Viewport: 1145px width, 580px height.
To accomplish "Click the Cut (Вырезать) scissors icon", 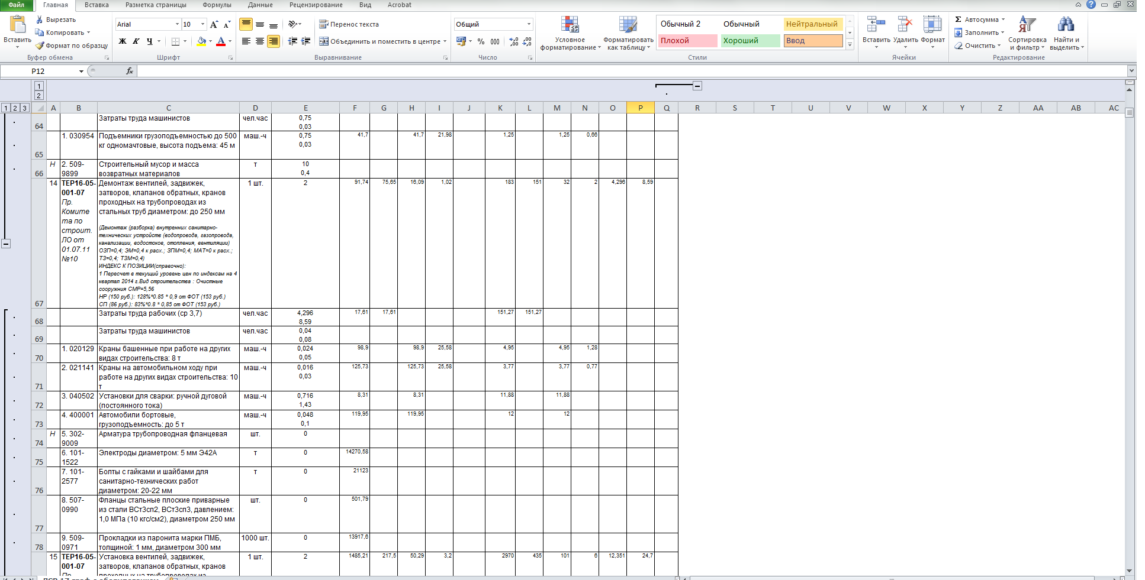I will [x=40, y=20].
